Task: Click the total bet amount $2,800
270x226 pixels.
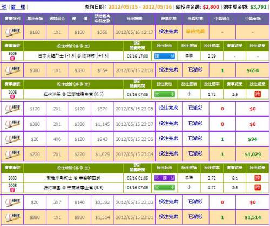Action: click(211, 7)
